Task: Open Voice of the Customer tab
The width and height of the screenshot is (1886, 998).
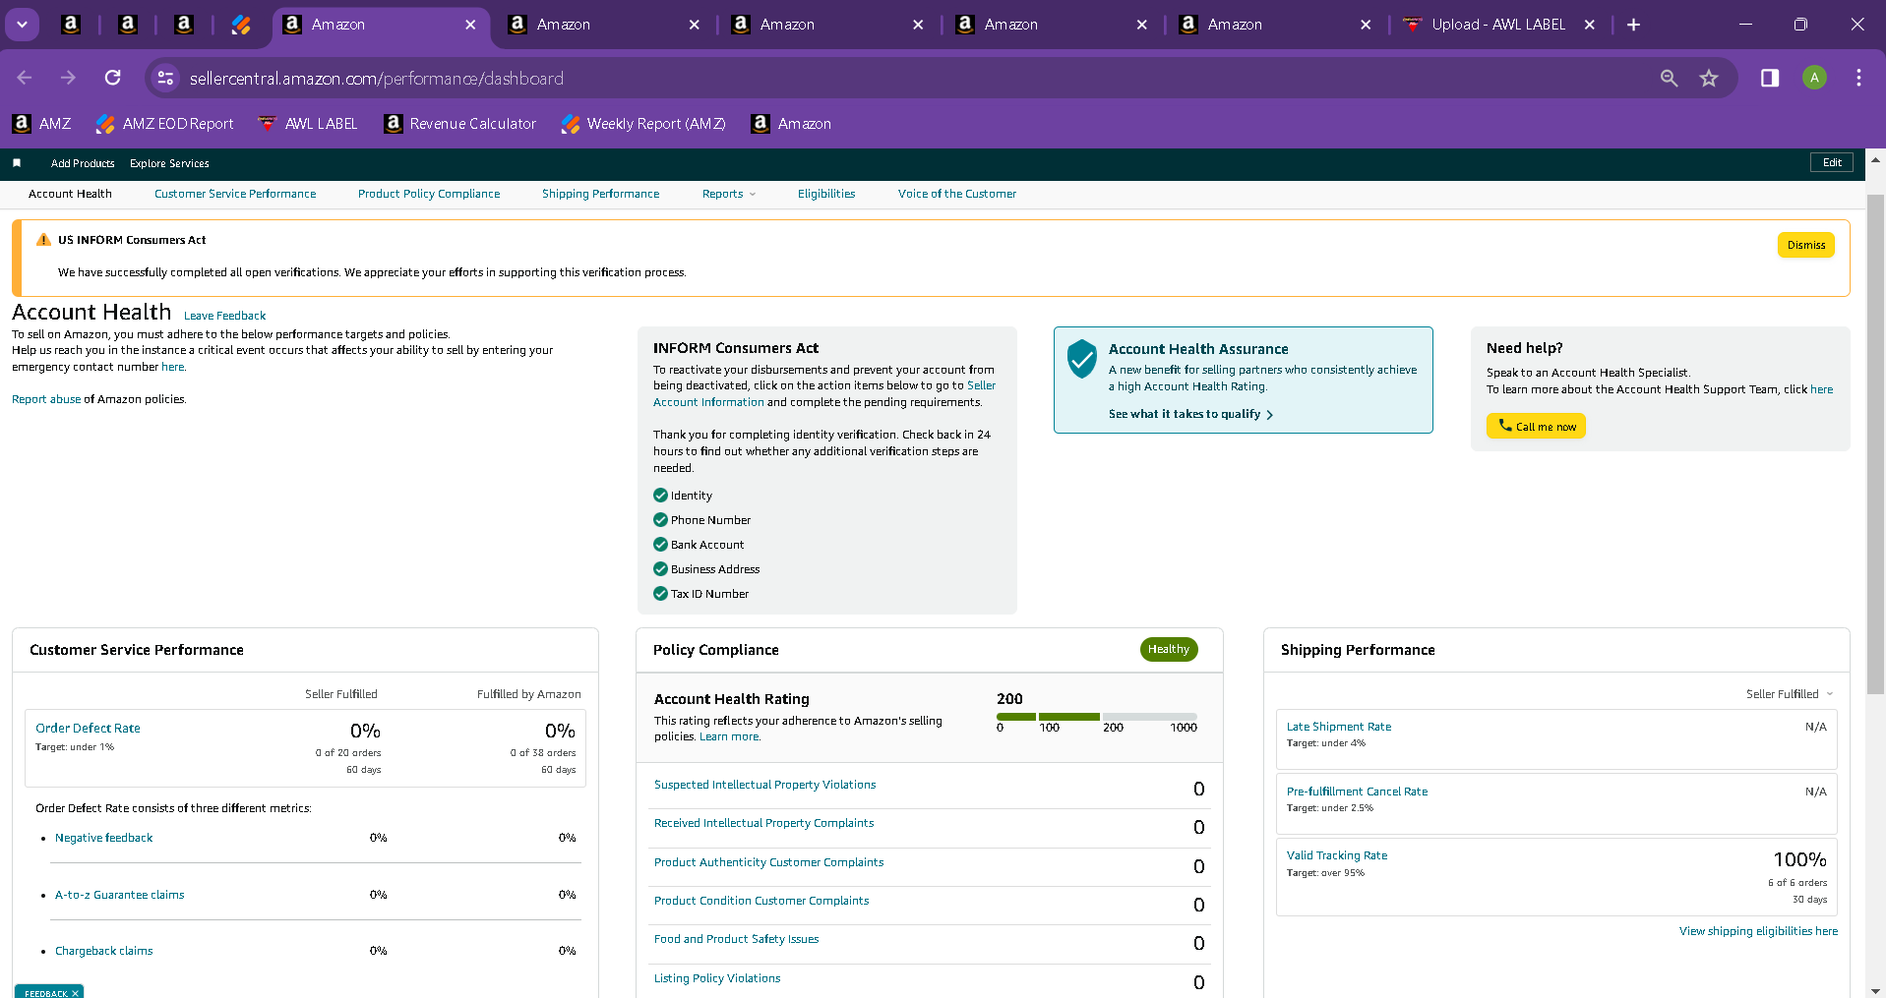Action: point(957,194)
